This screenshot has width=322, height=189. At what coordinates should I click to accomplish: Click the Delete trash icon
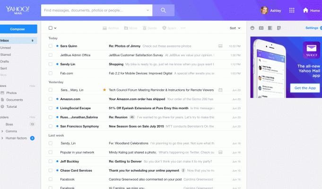145,28
